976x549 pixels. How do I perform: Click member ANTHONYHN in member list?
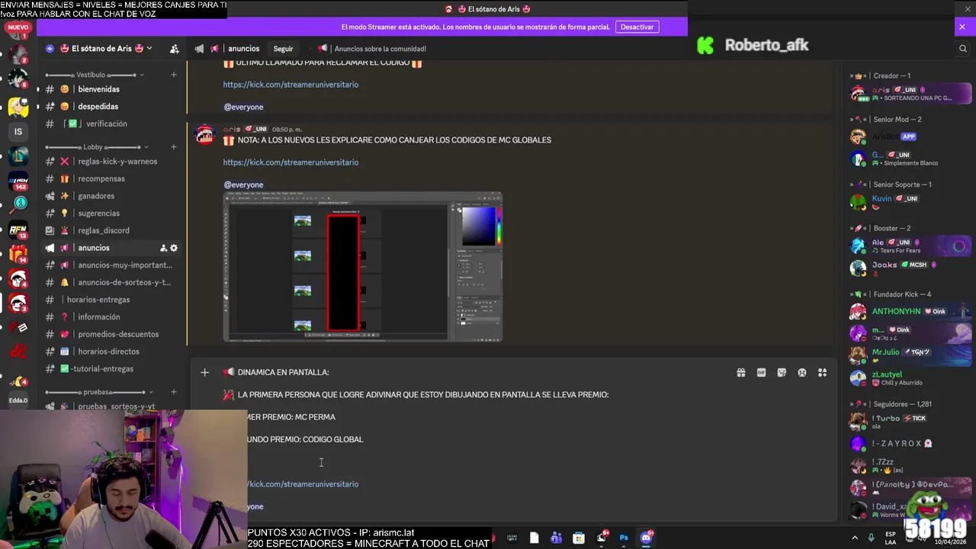pos(910,312)
